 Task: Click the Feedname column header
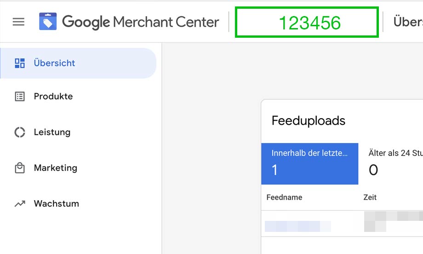284,197
